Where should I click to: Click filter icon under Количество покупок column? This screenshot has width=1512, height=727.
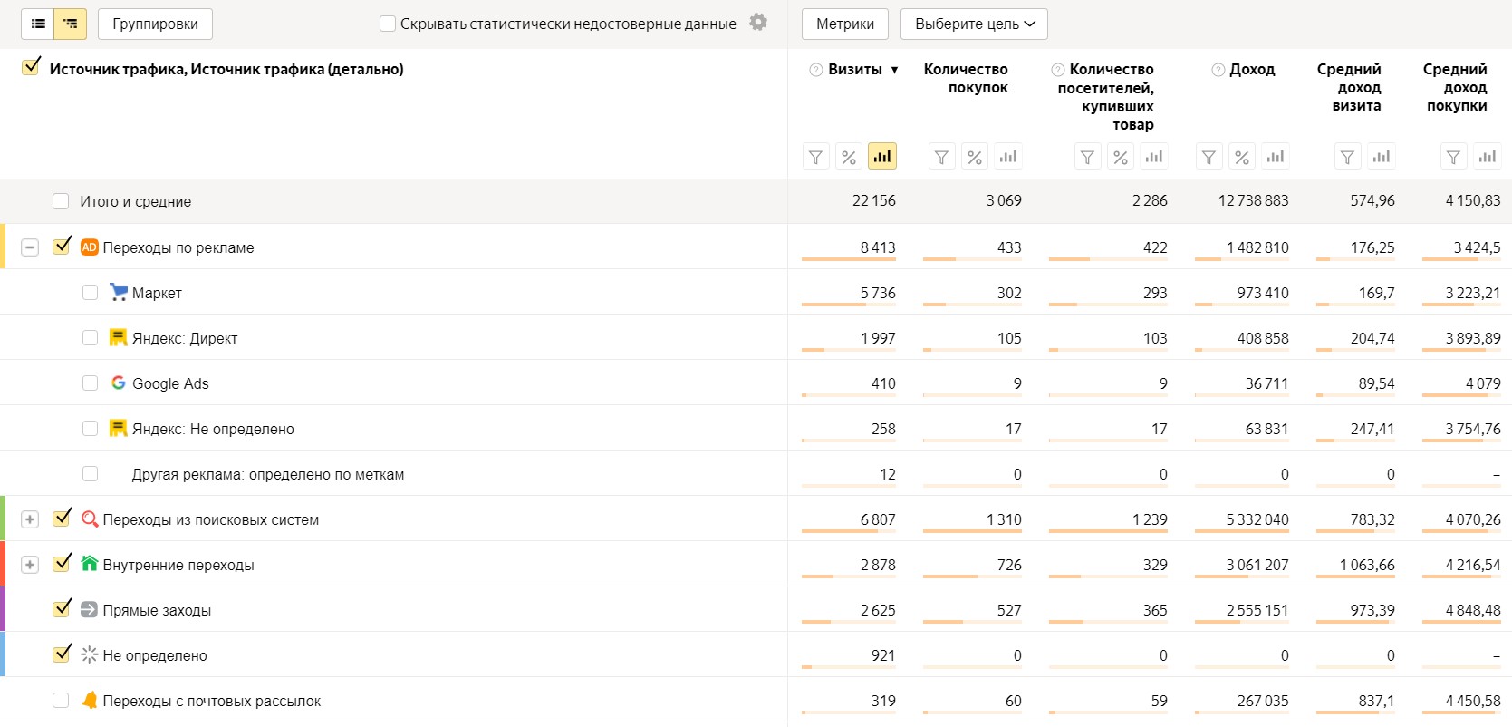point(942,157)
